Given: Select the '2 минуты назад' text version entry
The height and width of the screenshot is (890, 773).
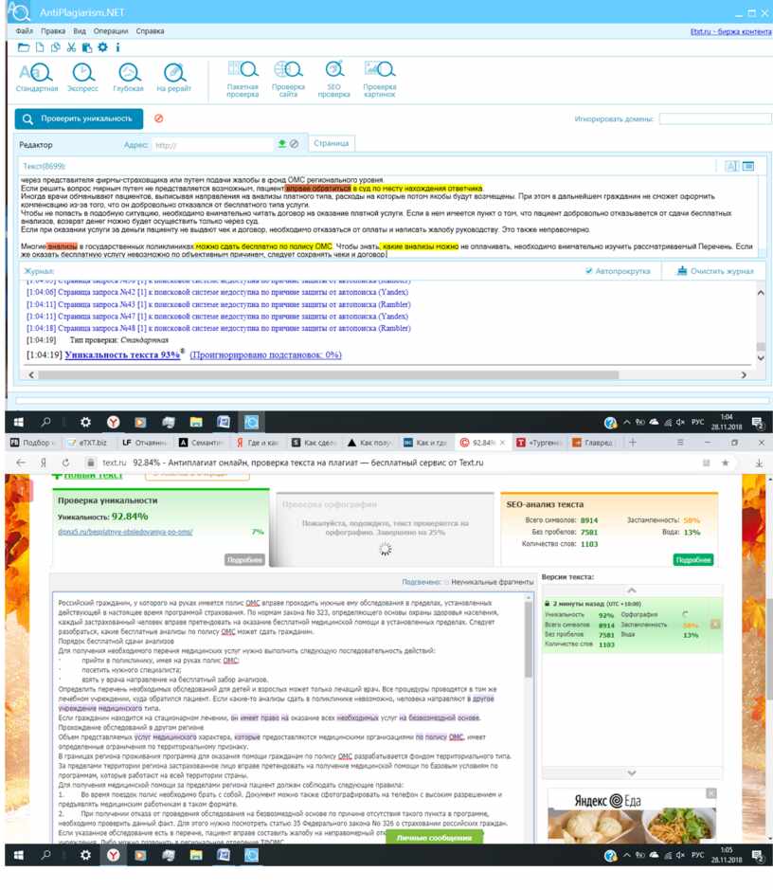Looking at the screenshot, I should [x=633, y=625].
